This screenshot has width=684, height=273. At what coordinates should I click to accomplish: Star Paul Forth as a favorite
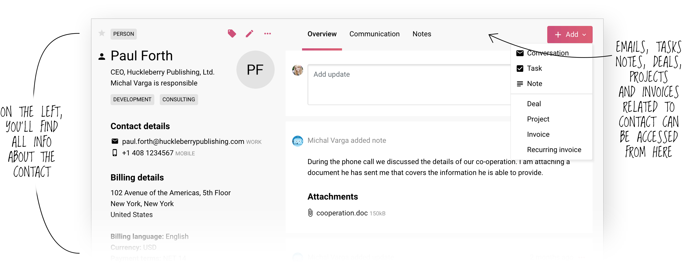tap(102, 33)
